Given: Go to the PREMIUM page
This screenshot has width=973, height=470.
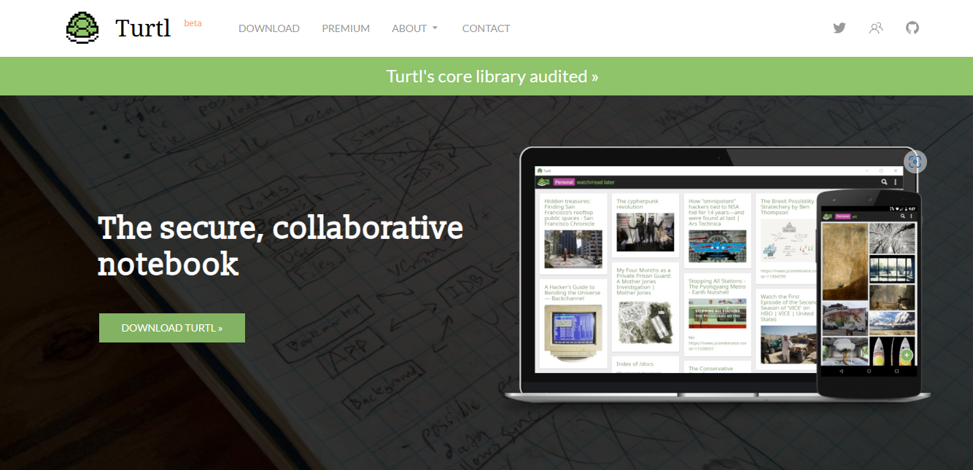Looking at the screenshot, I should pos(346,28).
